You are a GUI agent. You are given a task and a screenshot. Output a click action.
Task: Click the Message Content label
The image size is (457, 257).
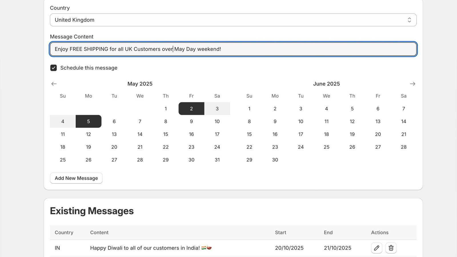(x=72, y=37)
